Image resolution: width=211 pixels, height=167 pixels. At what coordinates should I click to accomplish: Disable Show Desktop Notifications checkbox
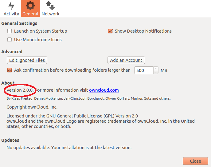[x=110, y=31]
